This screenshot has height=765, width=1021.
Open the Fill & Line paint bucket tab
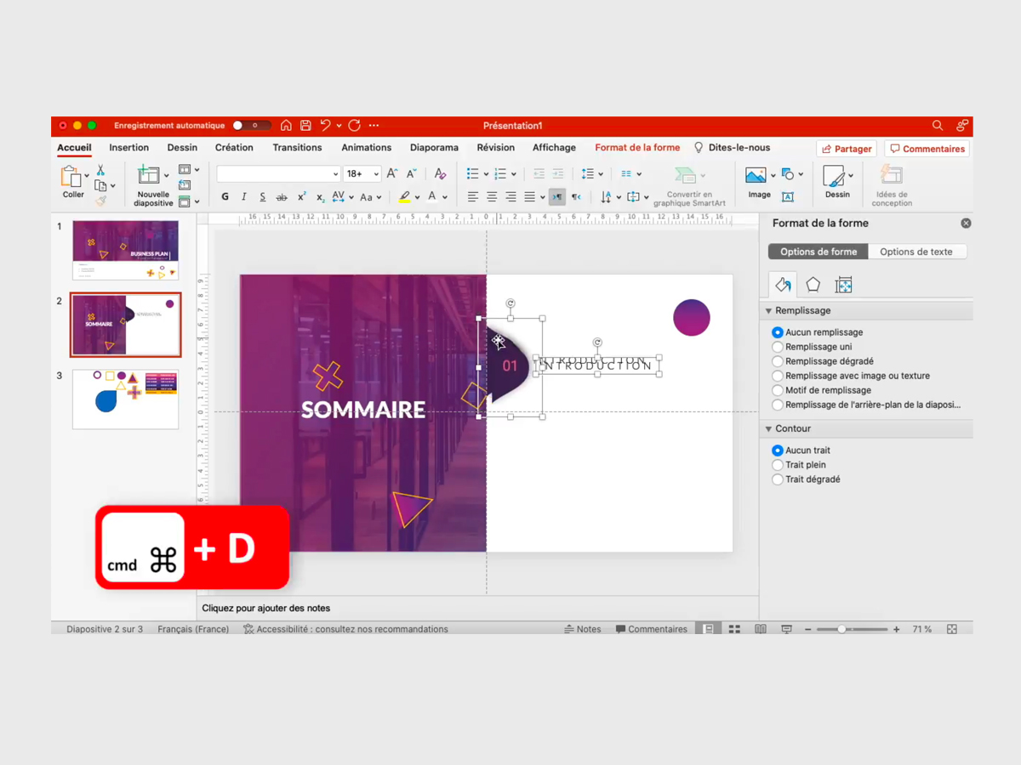point(783,285)
